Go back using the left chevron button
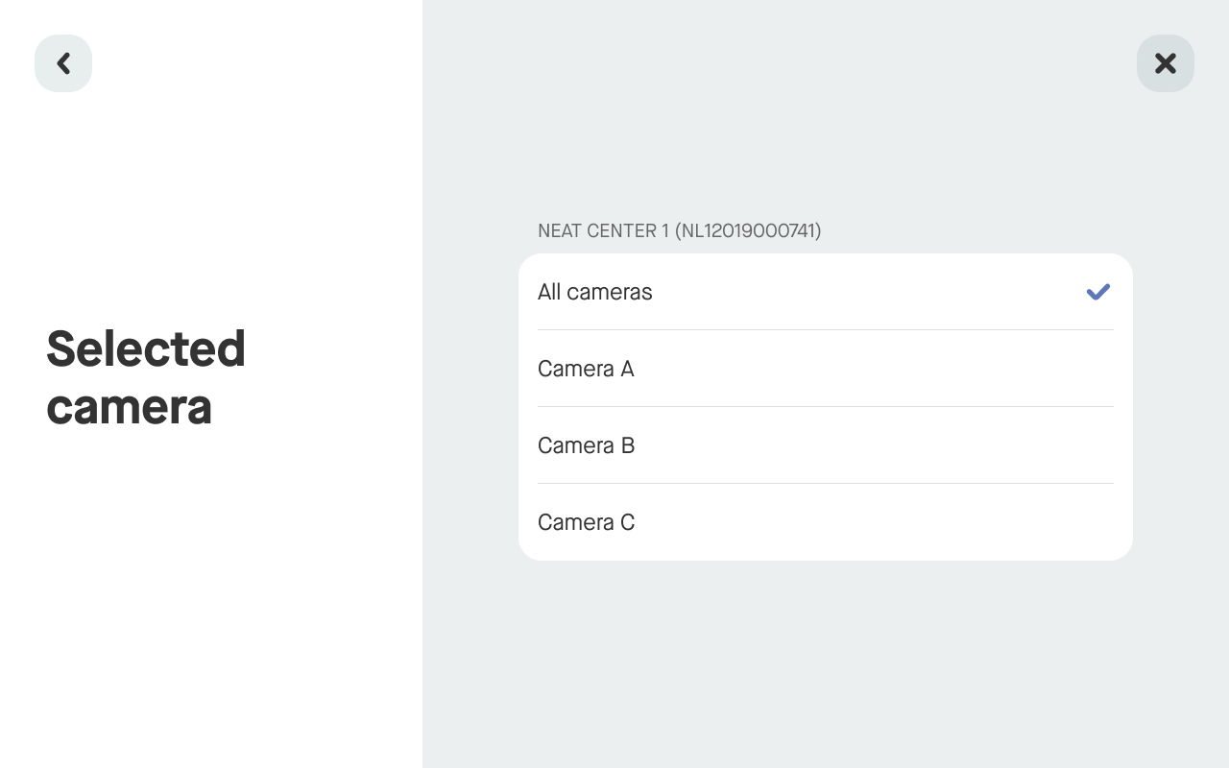The width and height of the screenshot is (1229, 768). click(x=63, y=63)
